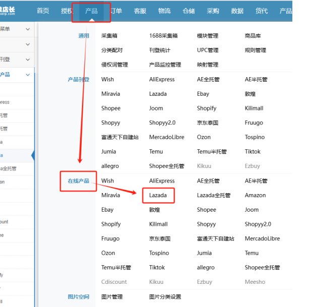Open the 订单 top navigation tab
311x307 pixels.
coord(116,11)
